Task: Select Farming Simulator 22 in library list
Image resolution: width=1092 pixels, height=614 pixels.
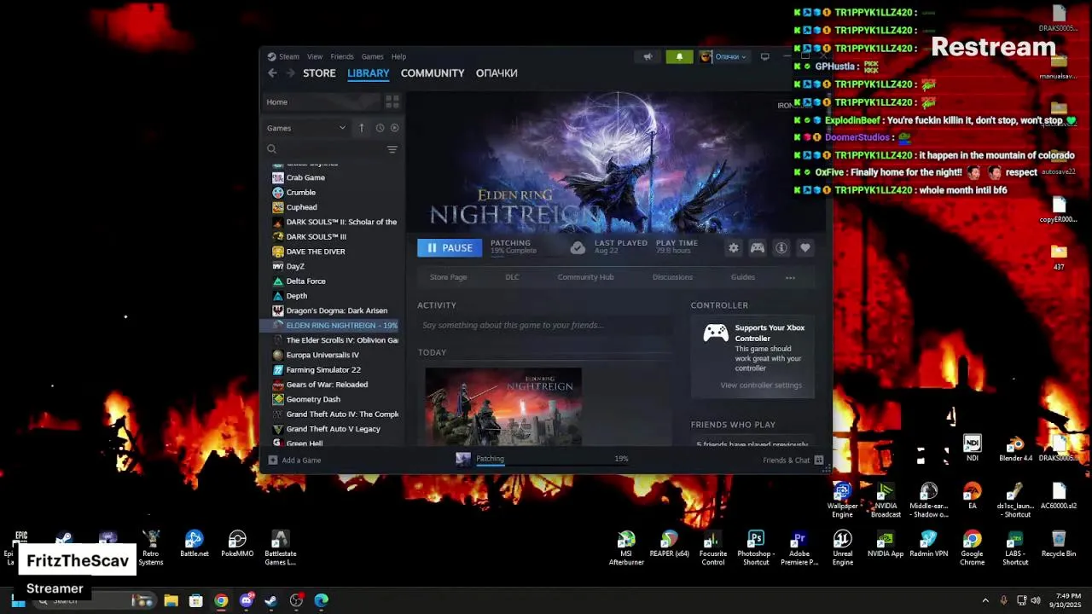Action: coord(323,370)
